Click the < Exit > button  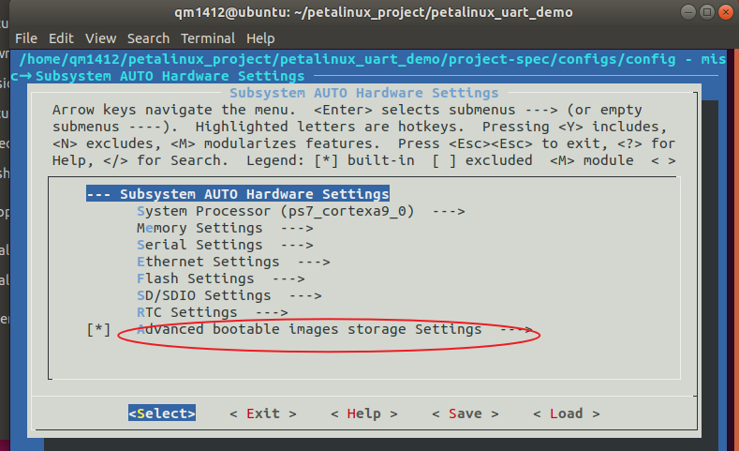pos(263,413)
